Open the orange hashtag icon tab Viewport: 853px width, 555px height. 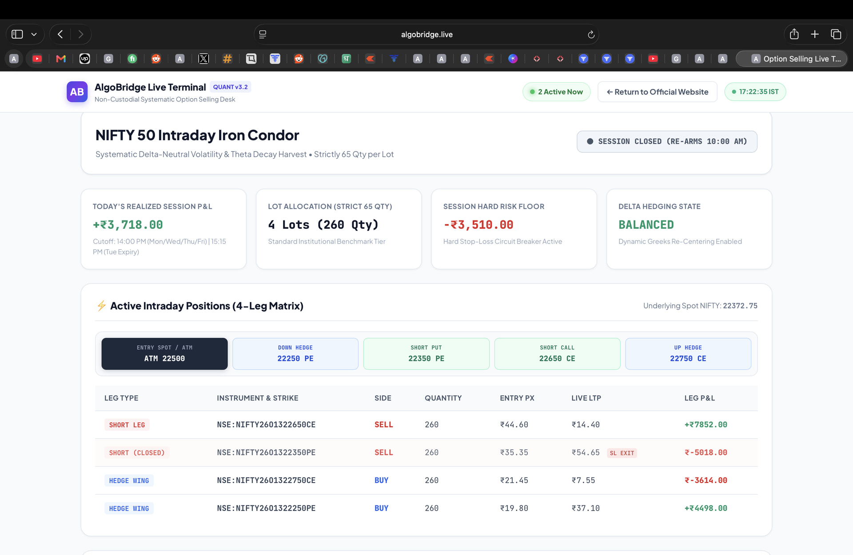point(227,59)
